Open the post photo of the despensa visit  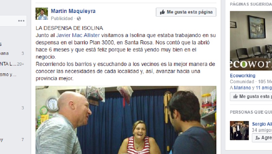coord(126,120)
